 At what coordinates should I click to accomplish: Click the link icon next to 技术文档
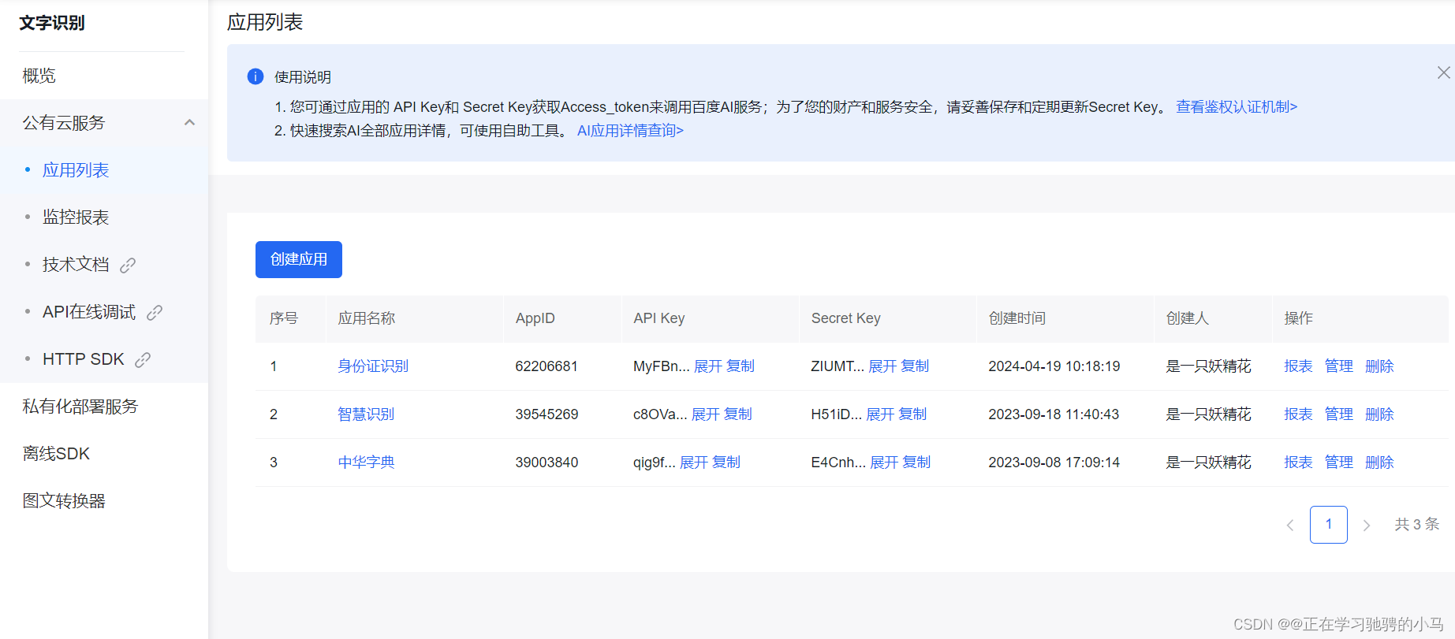click(x=128, y=266)
